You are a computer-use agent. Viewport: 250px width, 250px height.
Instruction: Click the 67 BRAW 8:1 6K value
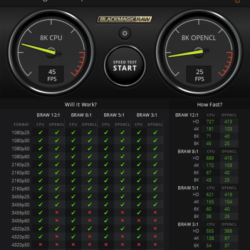[x=209, y=173]
